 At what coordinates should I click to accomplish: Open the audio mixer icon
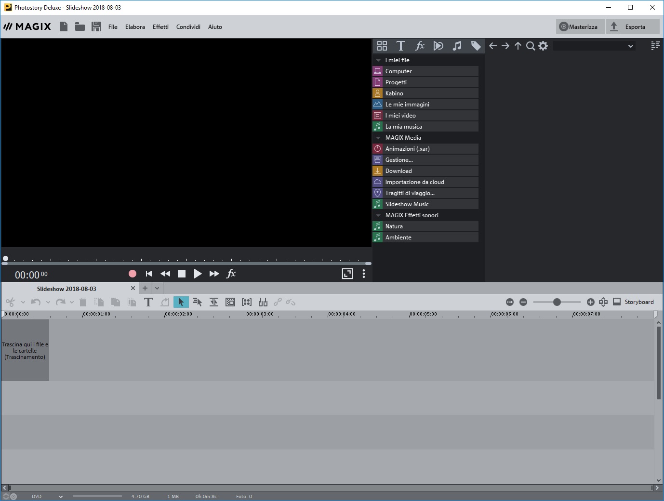tap(263, 302)
